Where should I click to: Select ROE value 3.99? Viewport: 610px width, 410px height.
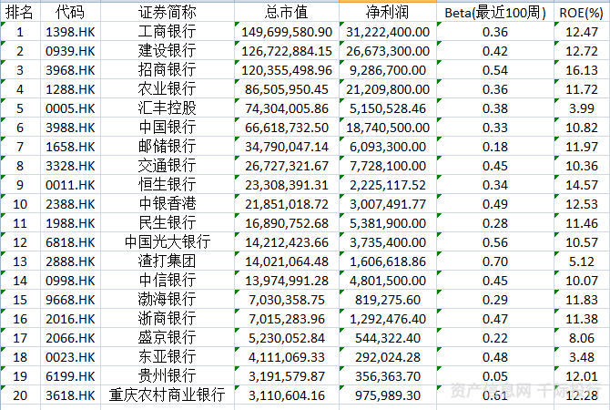(582, 108)
